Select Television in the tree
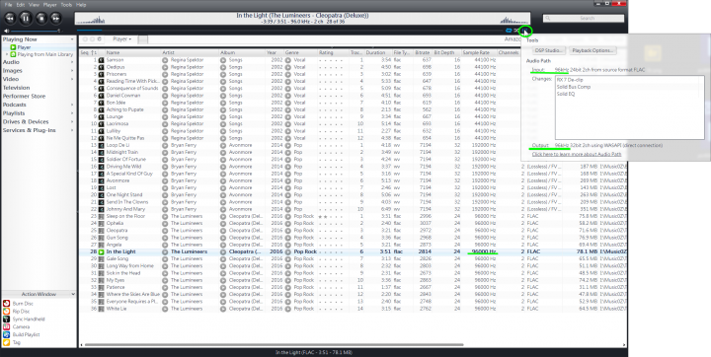This screenshot has width=711, height=357. pos(17,88)
